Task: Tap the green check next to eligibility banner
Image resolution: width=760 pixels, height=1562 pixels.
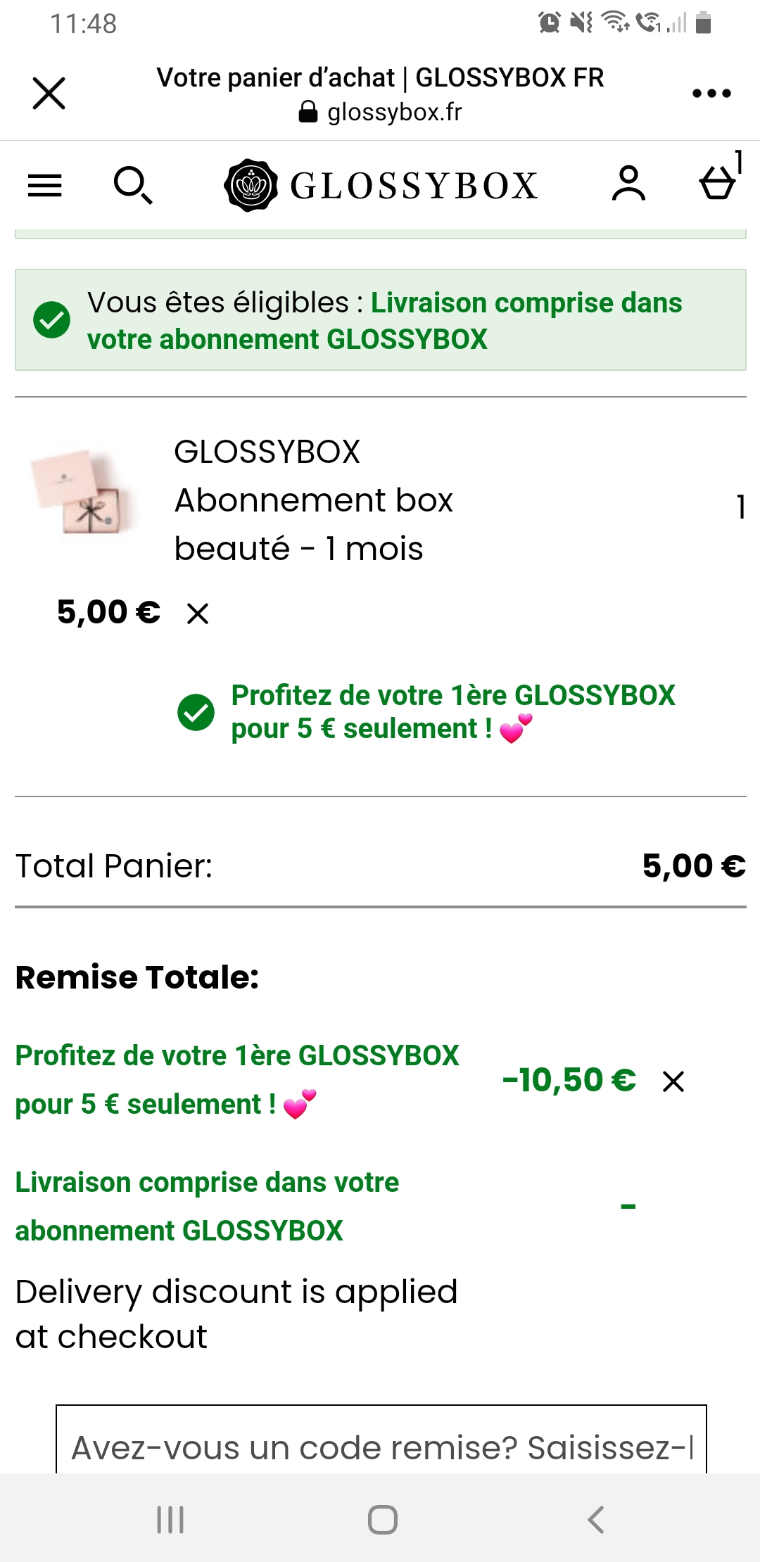Action: click(x=52, y=320)
